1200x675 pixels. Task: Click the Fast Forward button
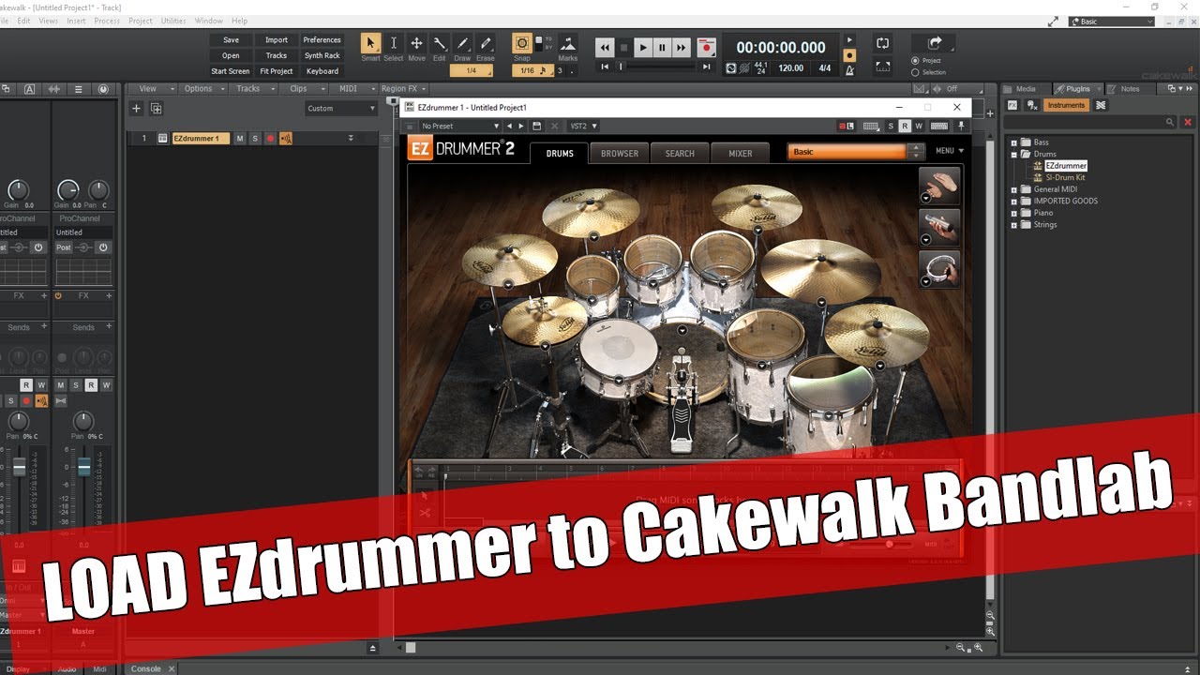pyautogui.click(x=682, y=47)
